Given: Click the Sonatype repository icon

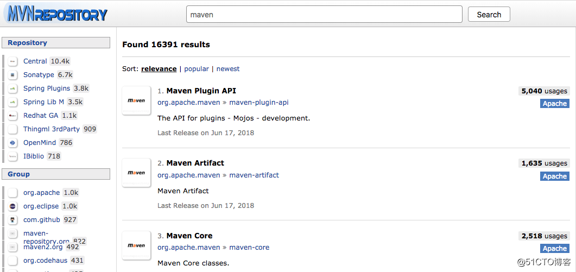Looking at the screenshot, I should coord(13,75).
